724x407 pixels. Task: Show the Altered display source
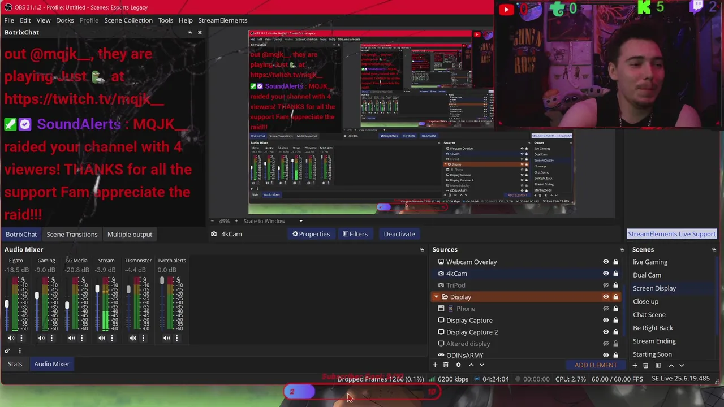coord(606,344)
